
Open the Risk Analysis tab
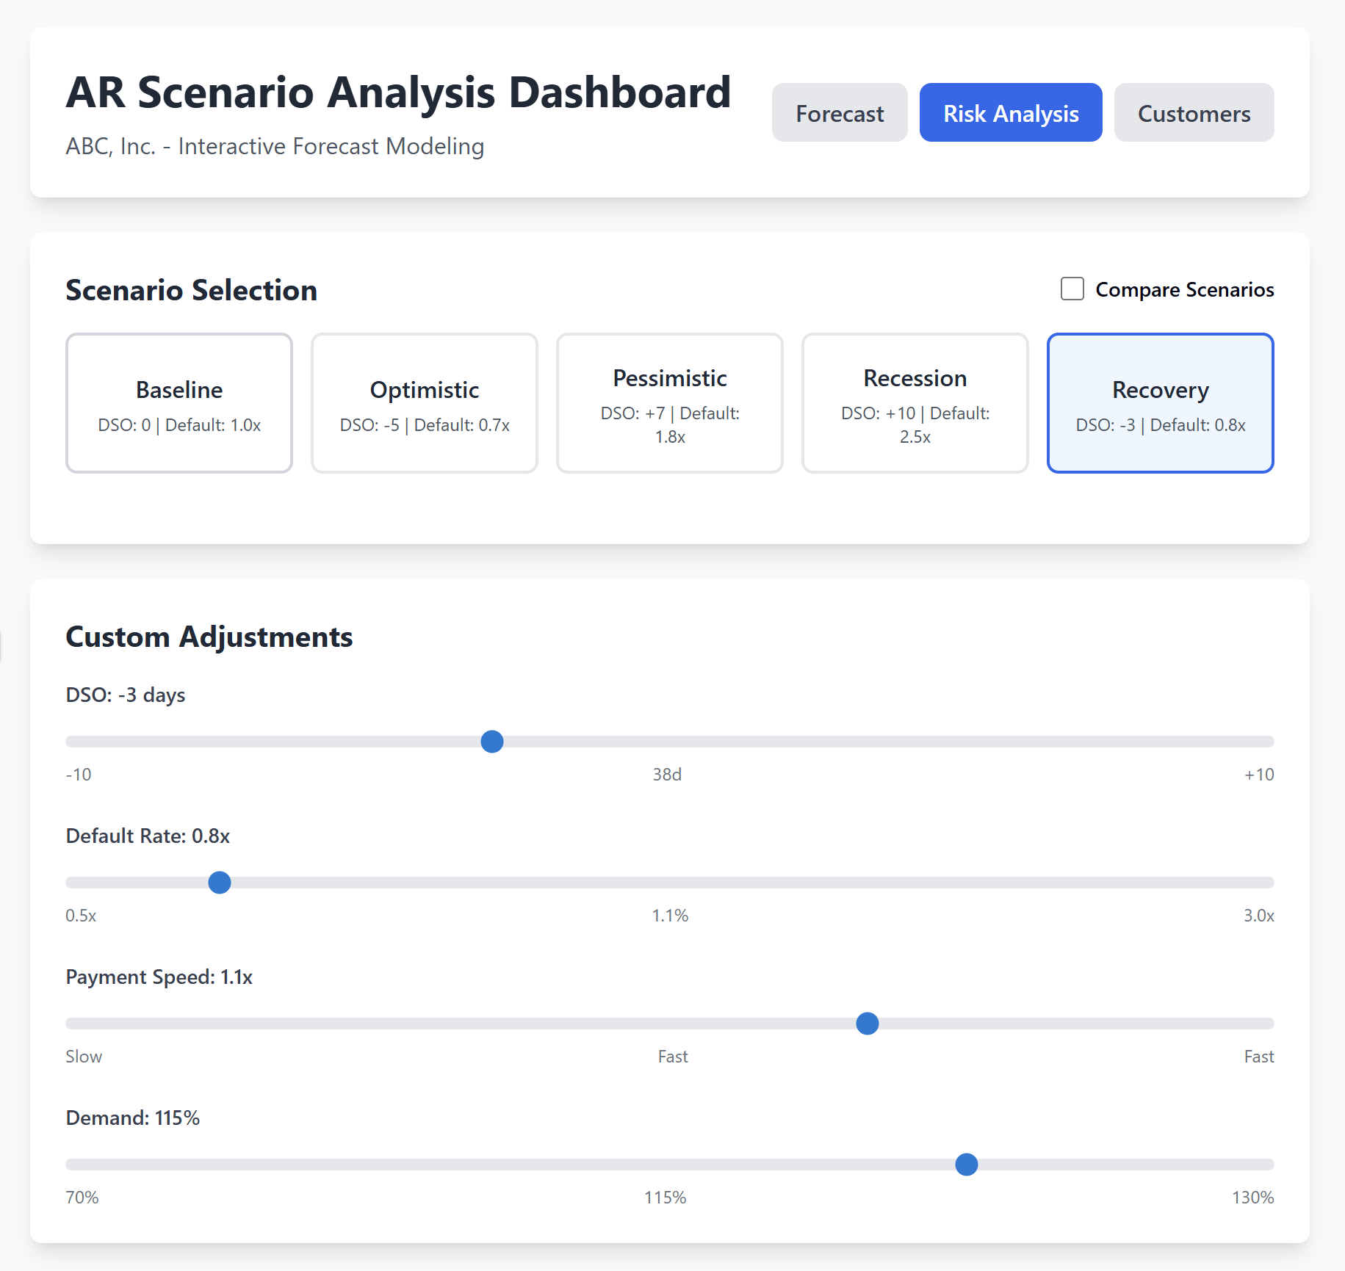pos(1011,113)
